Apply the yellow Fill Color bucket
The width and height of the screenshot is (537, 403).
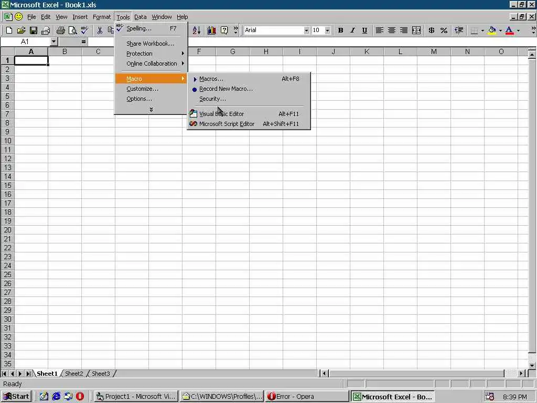click(x=492, y=30)
